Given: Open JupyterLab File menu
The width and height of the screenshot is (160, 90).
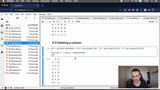Looking at the screenshot, I should (x=6, y=14).
